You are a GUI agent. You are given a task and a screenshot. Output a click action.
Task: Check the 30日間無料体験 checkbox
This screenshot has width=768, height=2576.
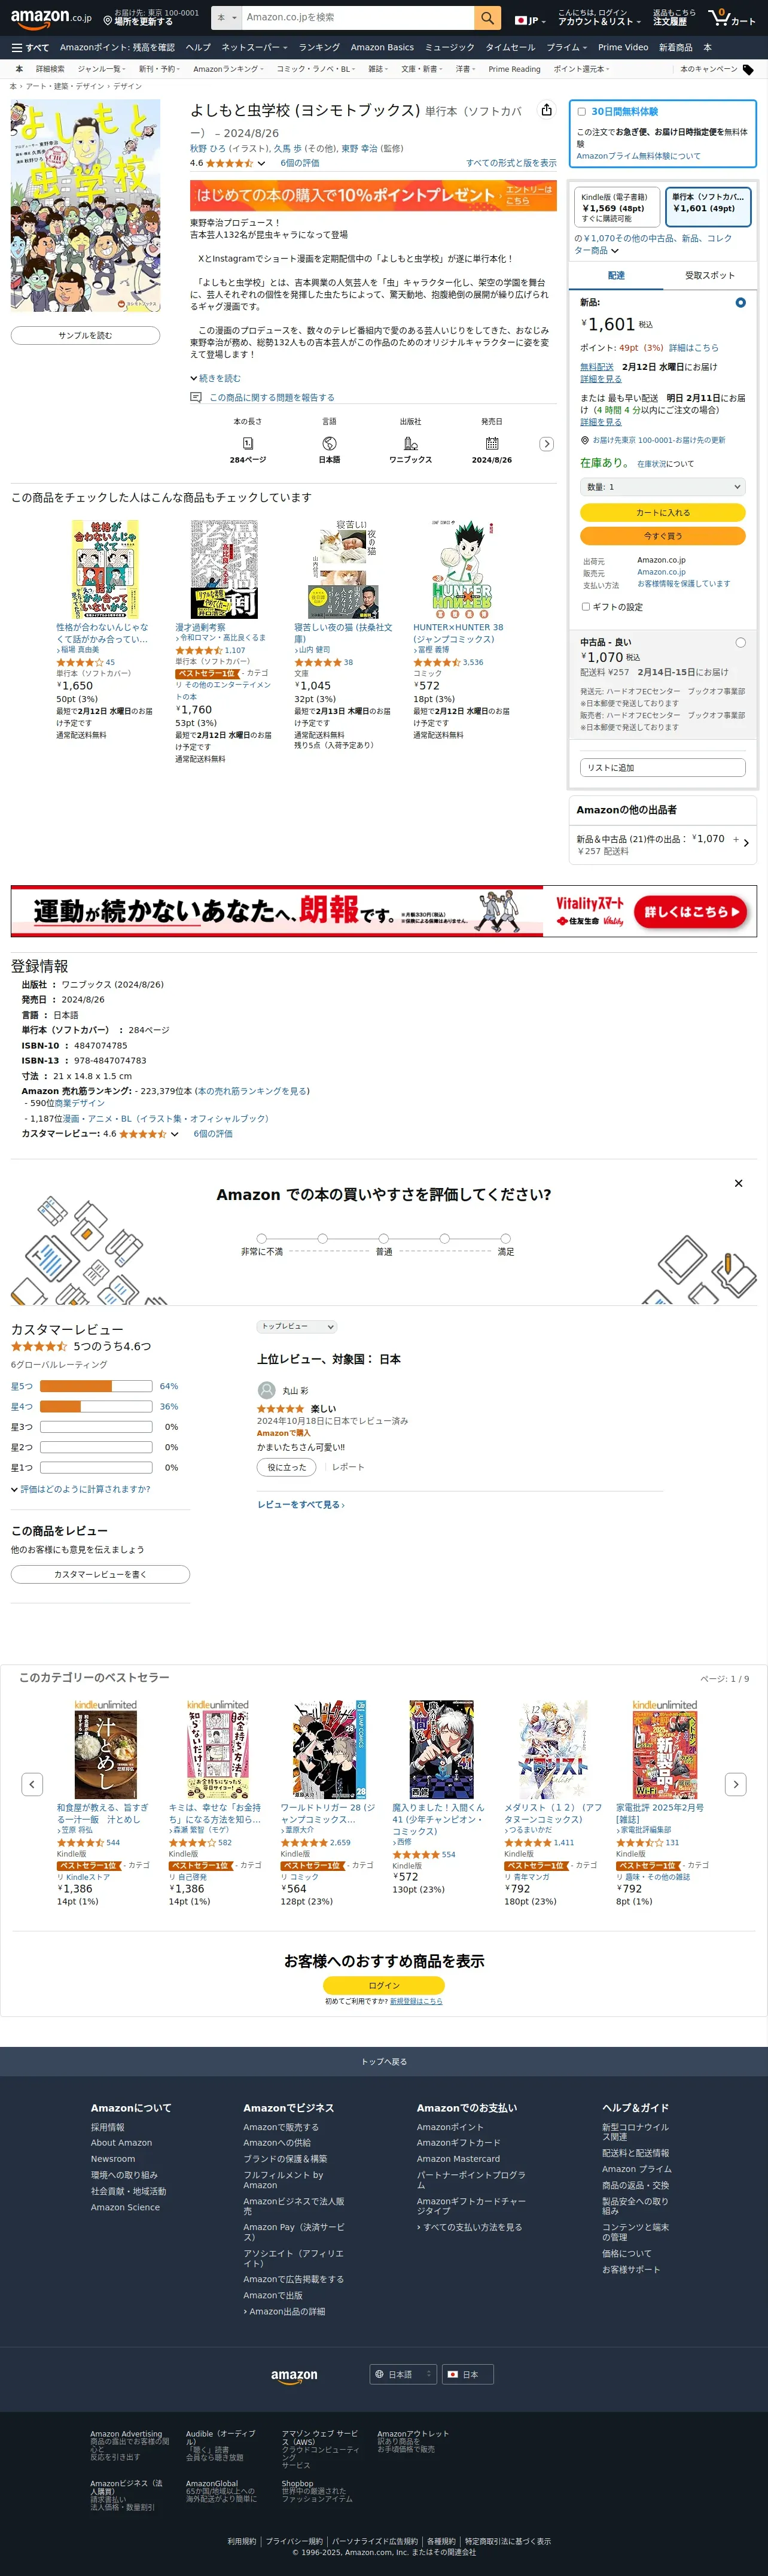(581, 112)
